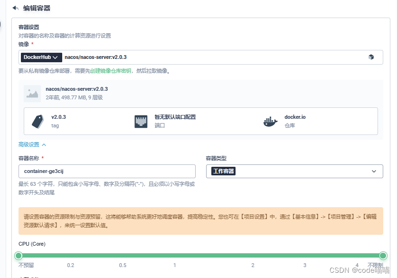Open the DockerHub registry dropdown

click(x=41, y=58)
